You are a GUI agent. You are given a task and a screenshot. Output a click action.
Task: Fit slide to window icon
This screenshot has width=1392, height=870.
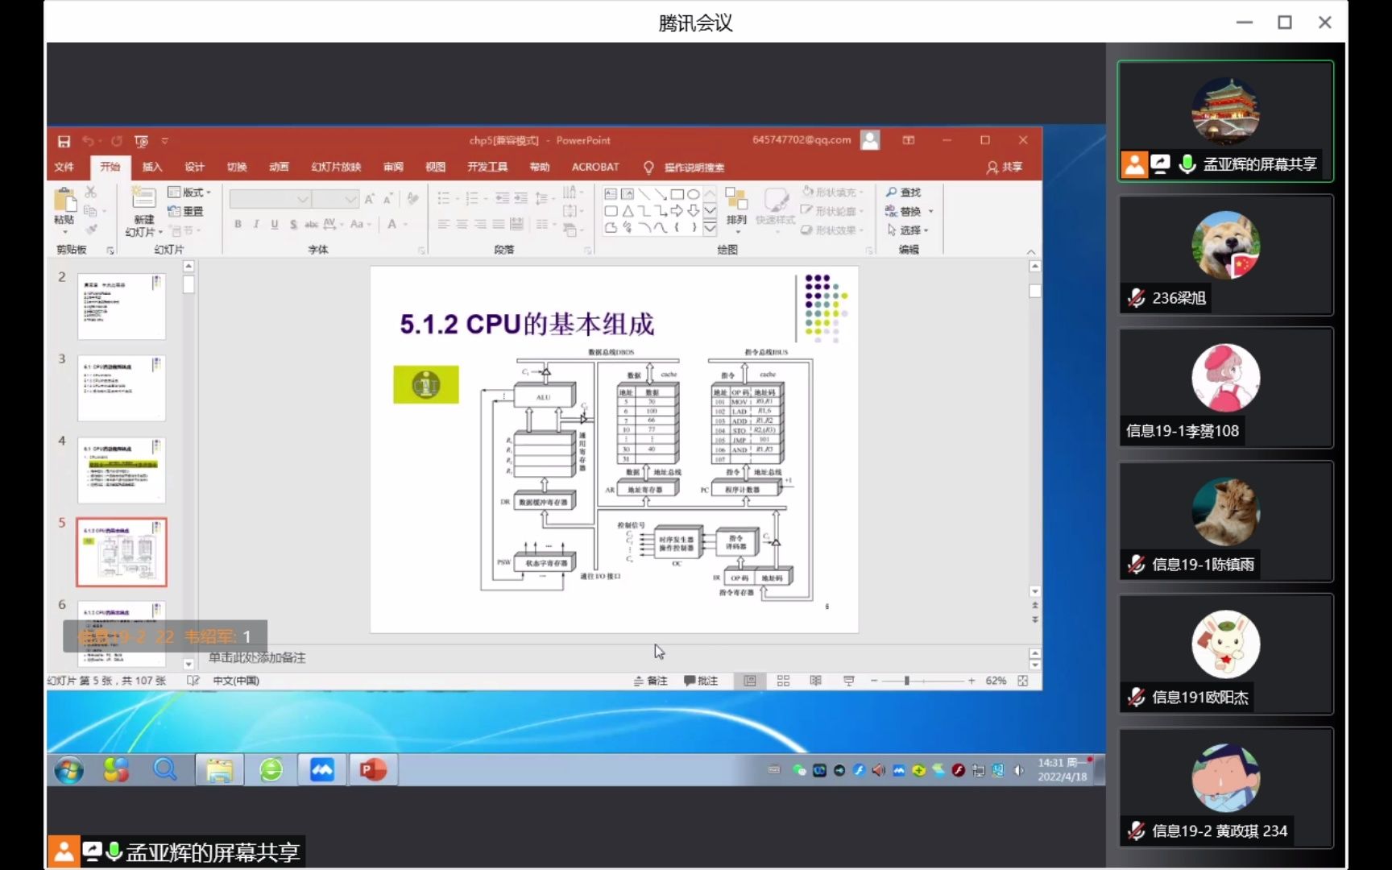[x=1023, y=681]
